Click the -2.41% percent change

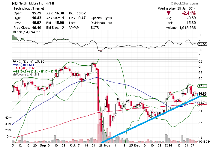coord(189,13)
